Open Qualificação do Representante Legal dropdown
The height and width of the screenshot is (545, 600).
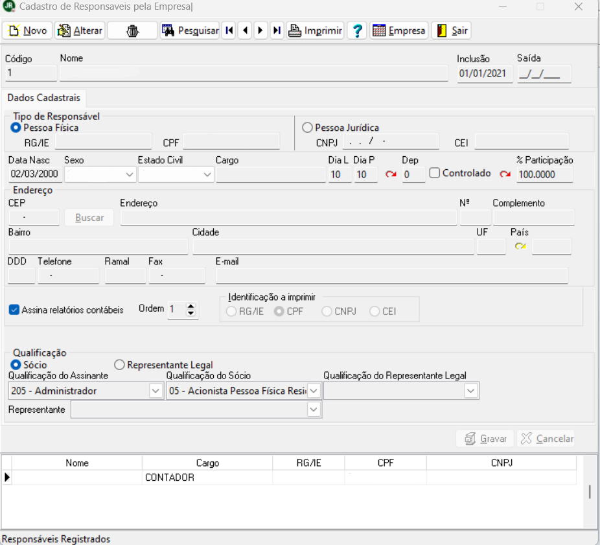(470, 391)
